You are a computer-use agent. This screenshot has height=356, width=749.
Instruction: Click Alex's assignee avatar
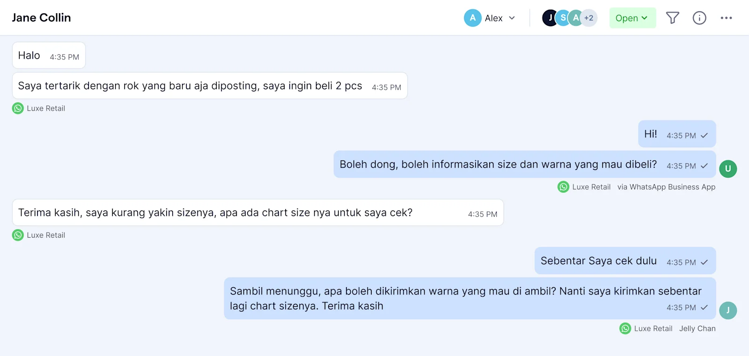click(x=473, y=18)
